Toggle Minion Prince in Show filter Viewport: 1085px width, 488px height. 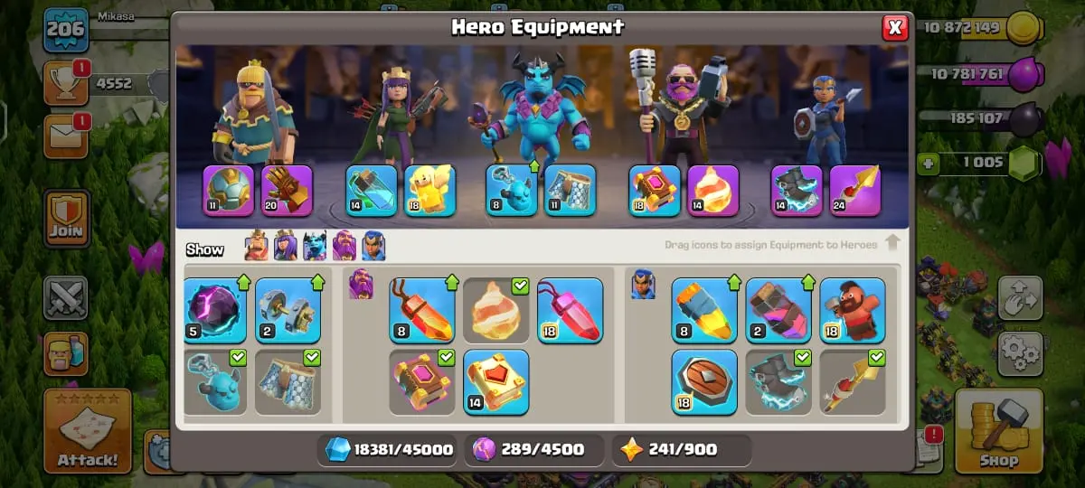(315, 246)
